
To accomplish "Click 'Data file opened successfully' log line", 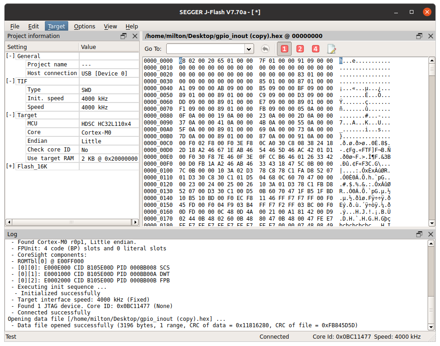I will tap(187, 325).
